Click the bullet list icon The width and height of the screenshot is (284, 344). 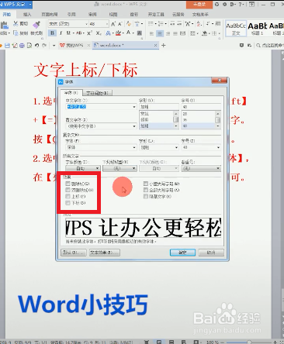[151, 24]
